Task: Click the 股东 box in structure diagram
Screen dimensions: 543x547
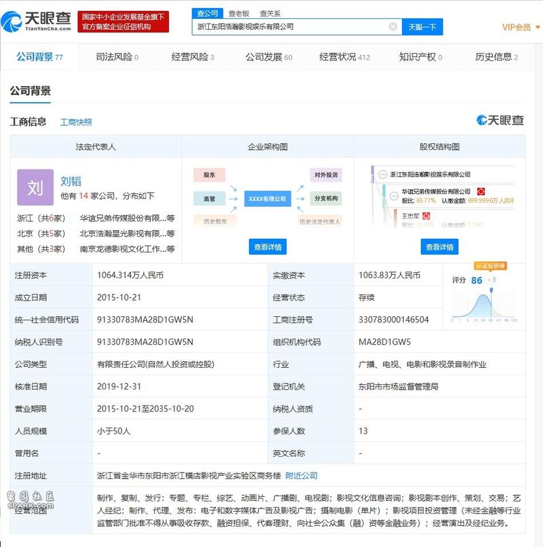Action: [x=209, y=175]
